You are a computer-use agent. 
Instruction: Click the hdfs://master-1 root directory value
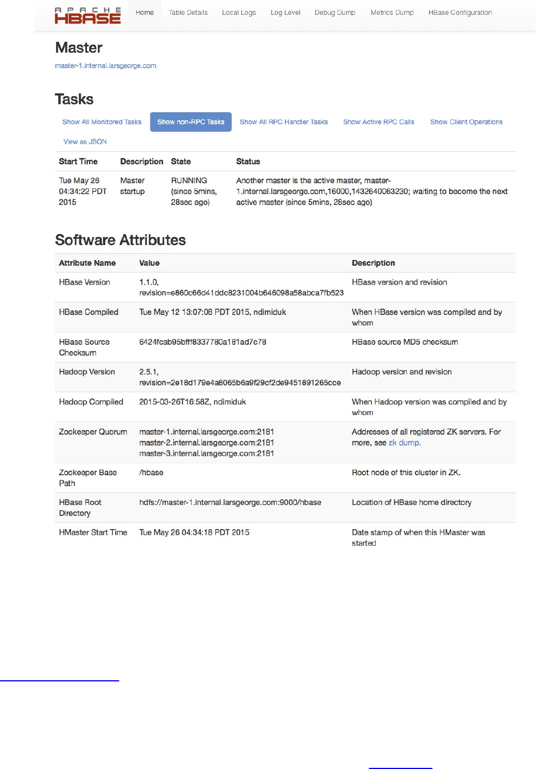pyautogui.click(x=231, y=502)
